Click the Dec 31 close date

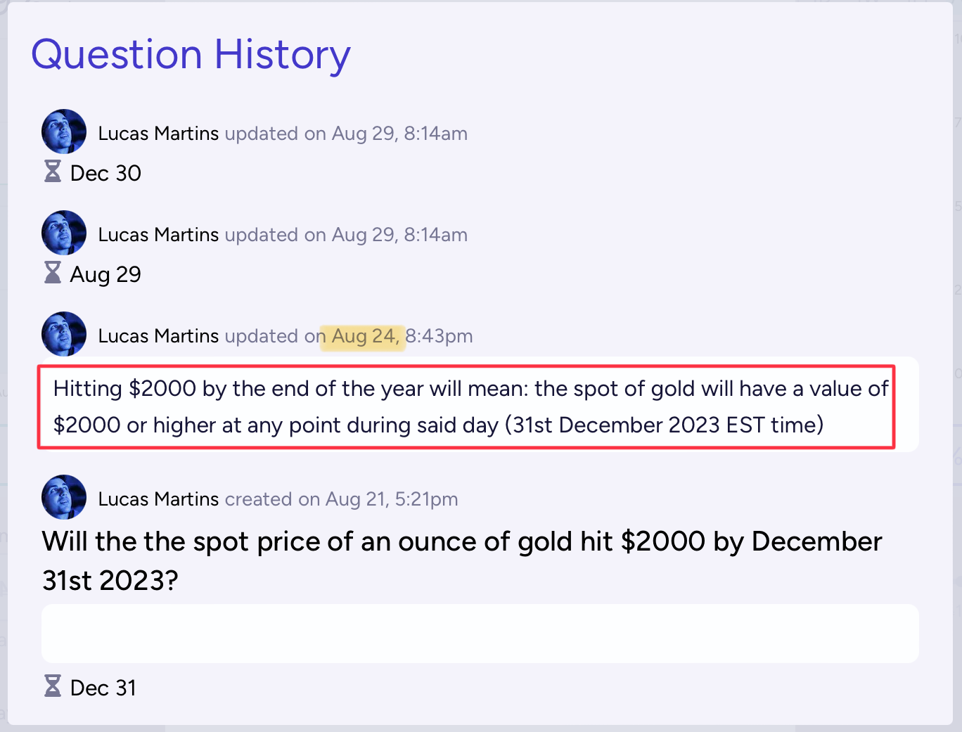coord(103,688)
